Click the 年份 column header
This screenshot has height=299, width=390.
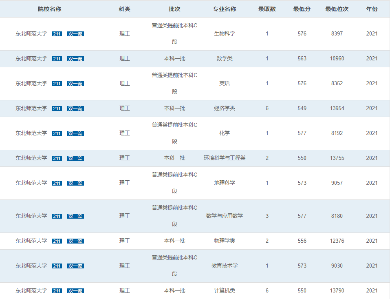[x=372, y=9]
